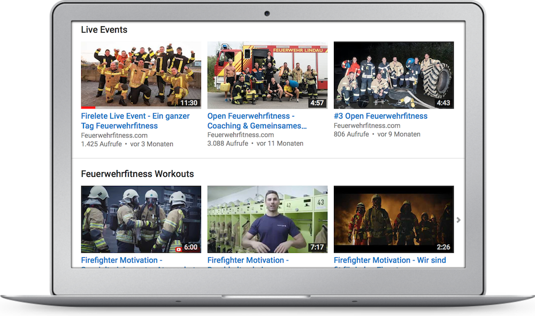
Task: Click the first Firefighter Motivation title under Workouts
Action: 121,260
